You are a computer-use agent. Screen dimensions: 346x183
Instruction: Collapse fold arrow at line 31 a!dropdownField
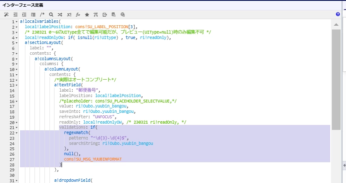pos(17,181)
